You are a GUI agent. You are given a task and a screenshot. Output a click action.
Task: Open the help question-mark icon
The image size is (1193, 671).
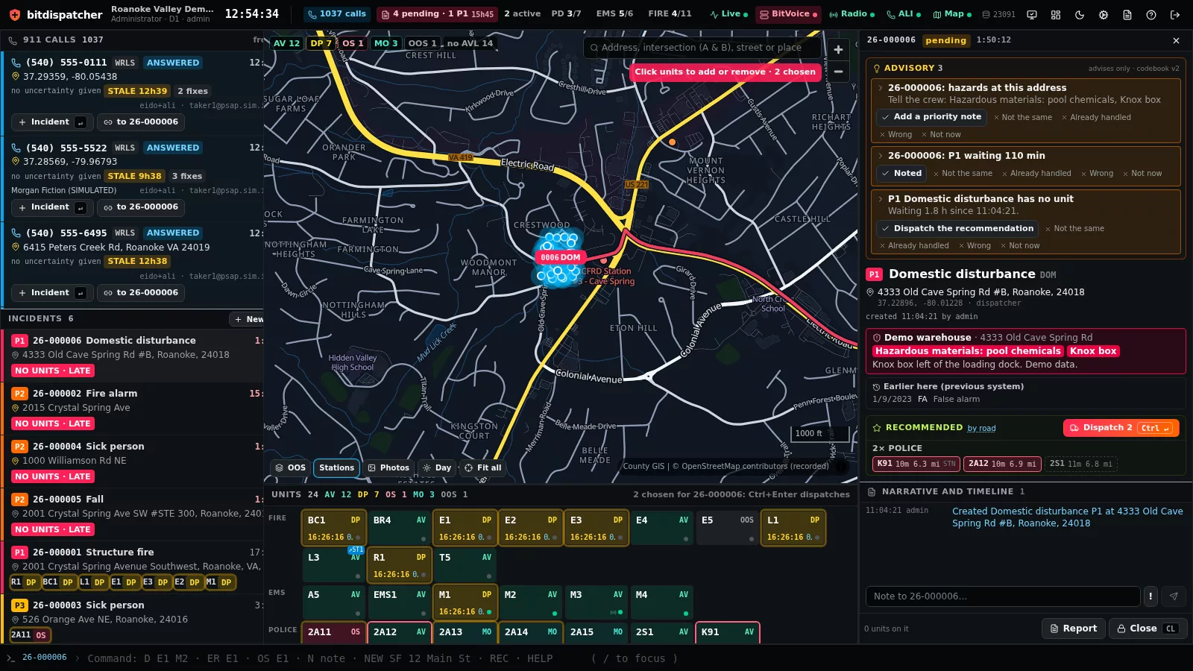[1151, 14]
